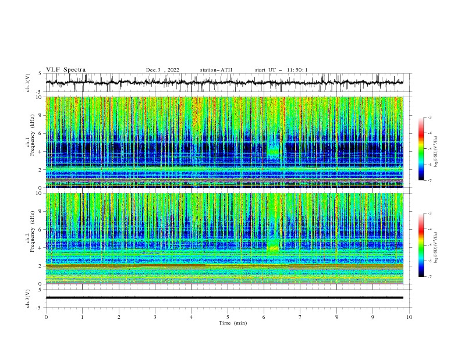
Task: Click the ch.2 color scale bar
Action: tap(421, 245)
